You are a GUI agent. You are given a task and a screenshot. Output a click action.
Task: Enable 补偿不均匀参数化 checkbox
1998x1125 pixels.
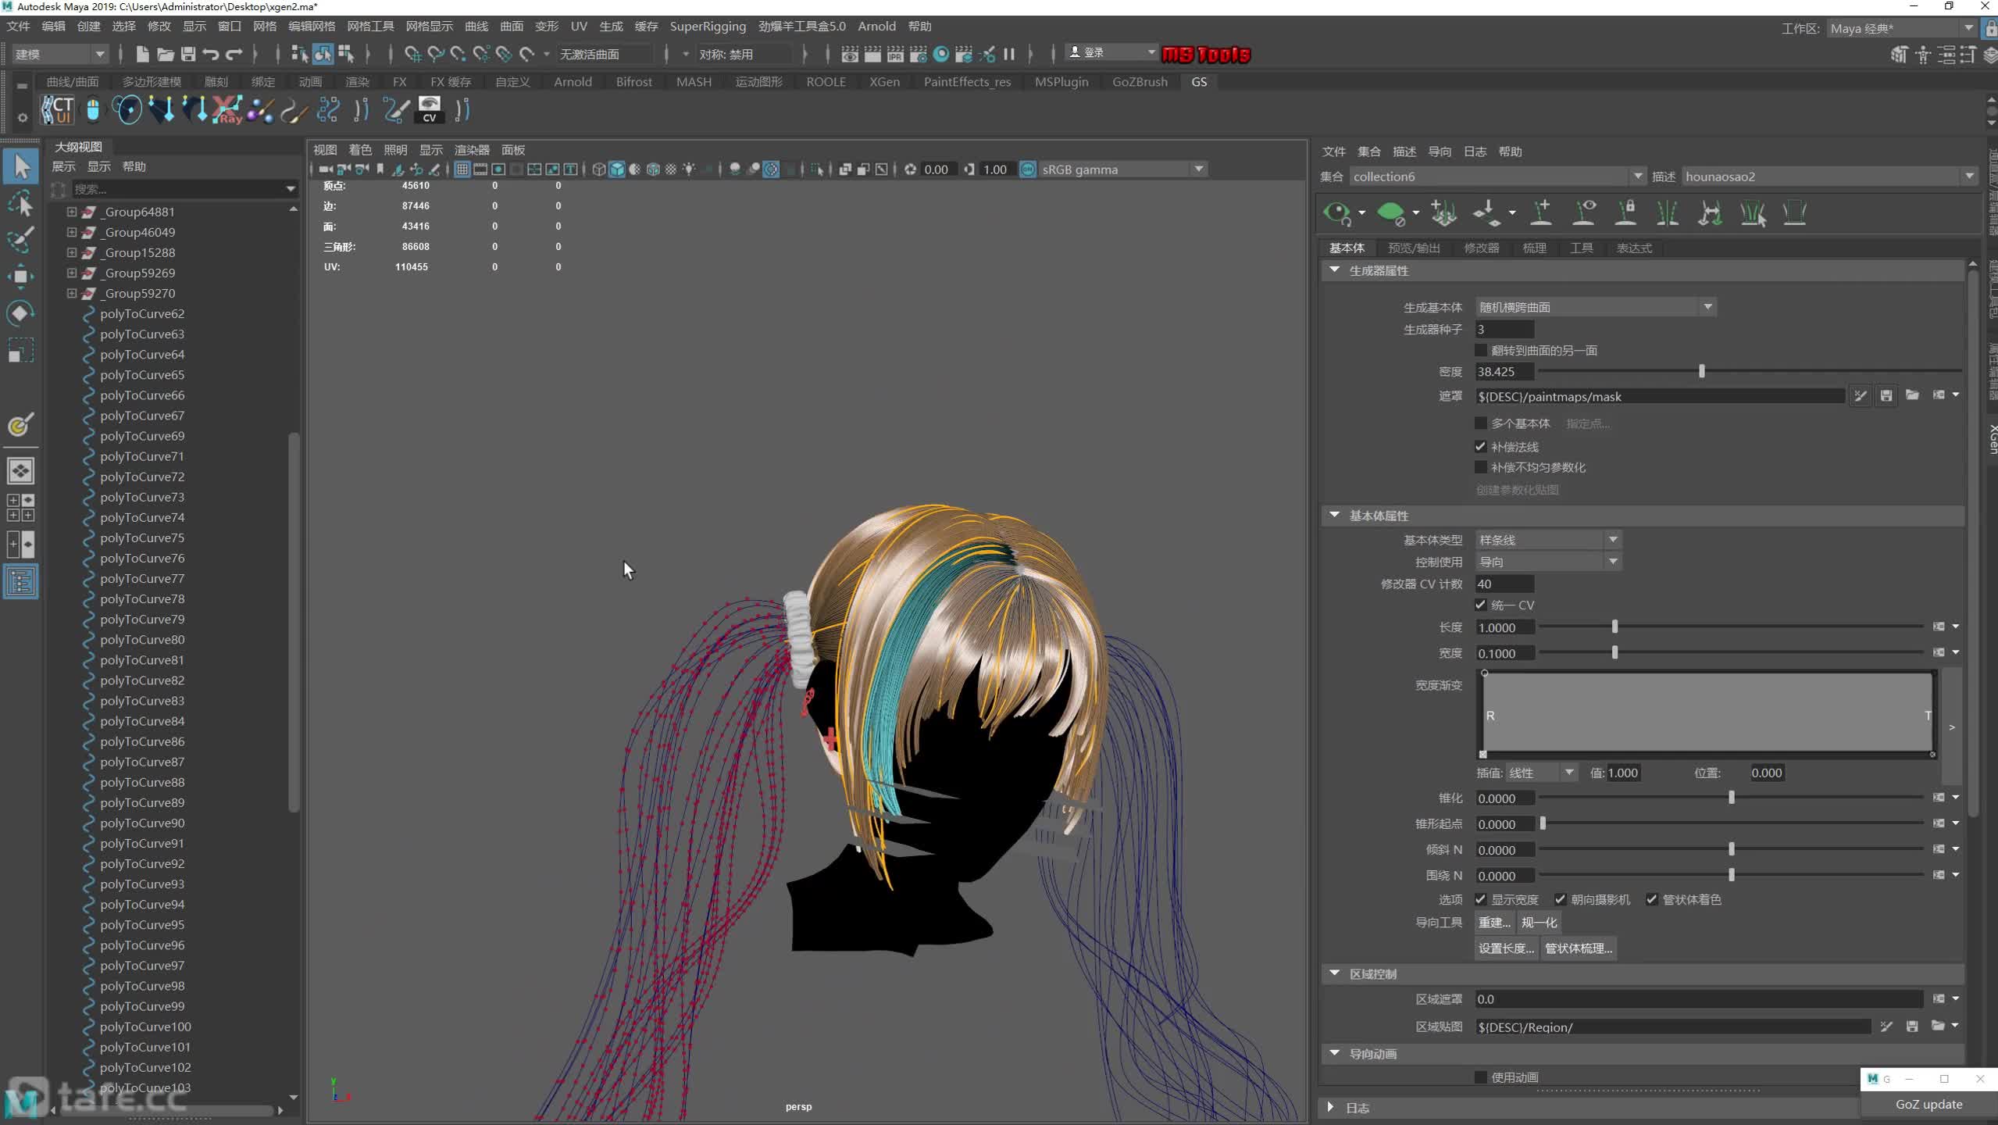[1480, 467]
